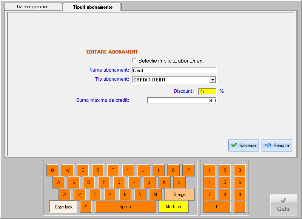The width and height of the screenshot is (302, 219).
Task: Tap the B key on keyboard
Action: click(125, 194)
